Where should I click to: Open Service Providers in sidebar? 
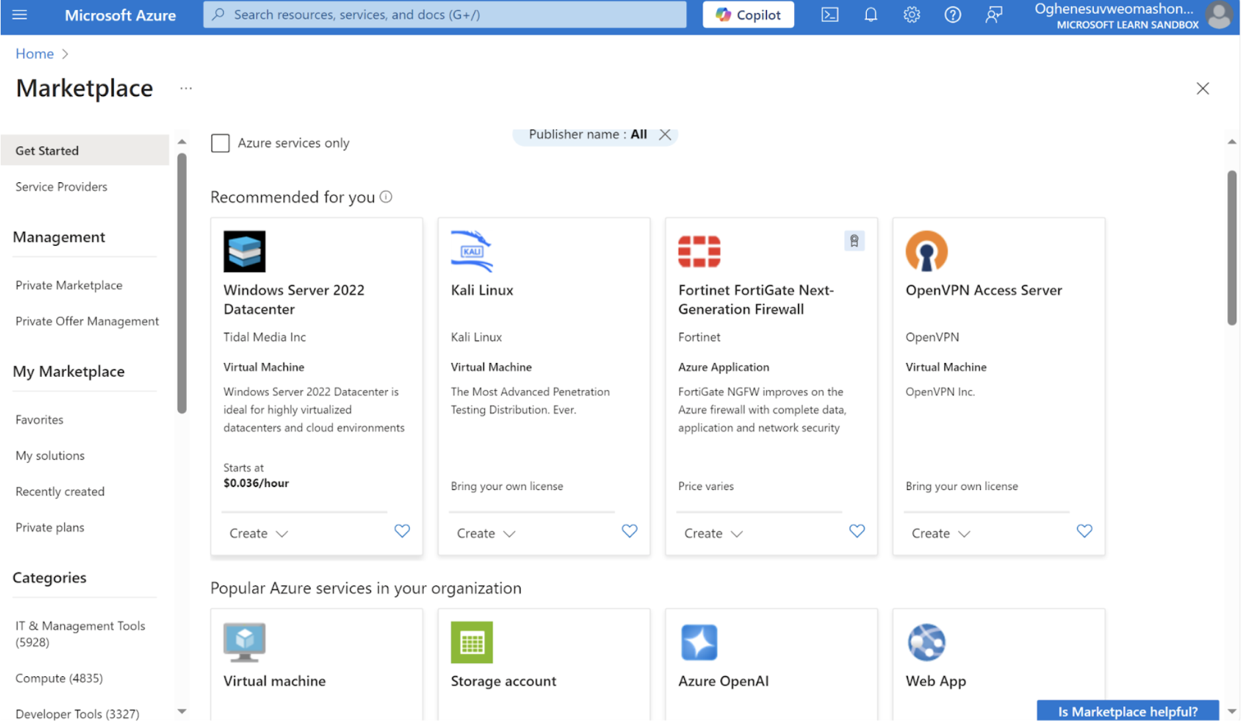click(x=61, y=187)
